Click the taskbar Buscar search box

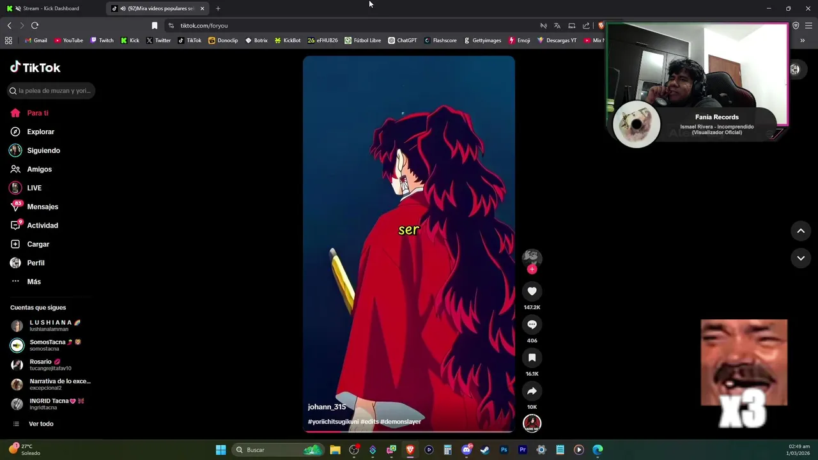278,450
